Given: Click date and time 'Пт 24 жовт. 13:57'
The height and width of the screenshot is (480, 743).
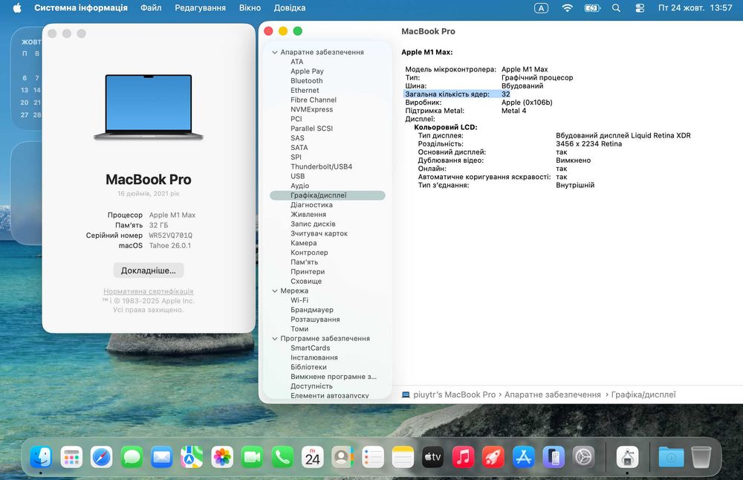Looking at the screenshot, I should point(695,7).
